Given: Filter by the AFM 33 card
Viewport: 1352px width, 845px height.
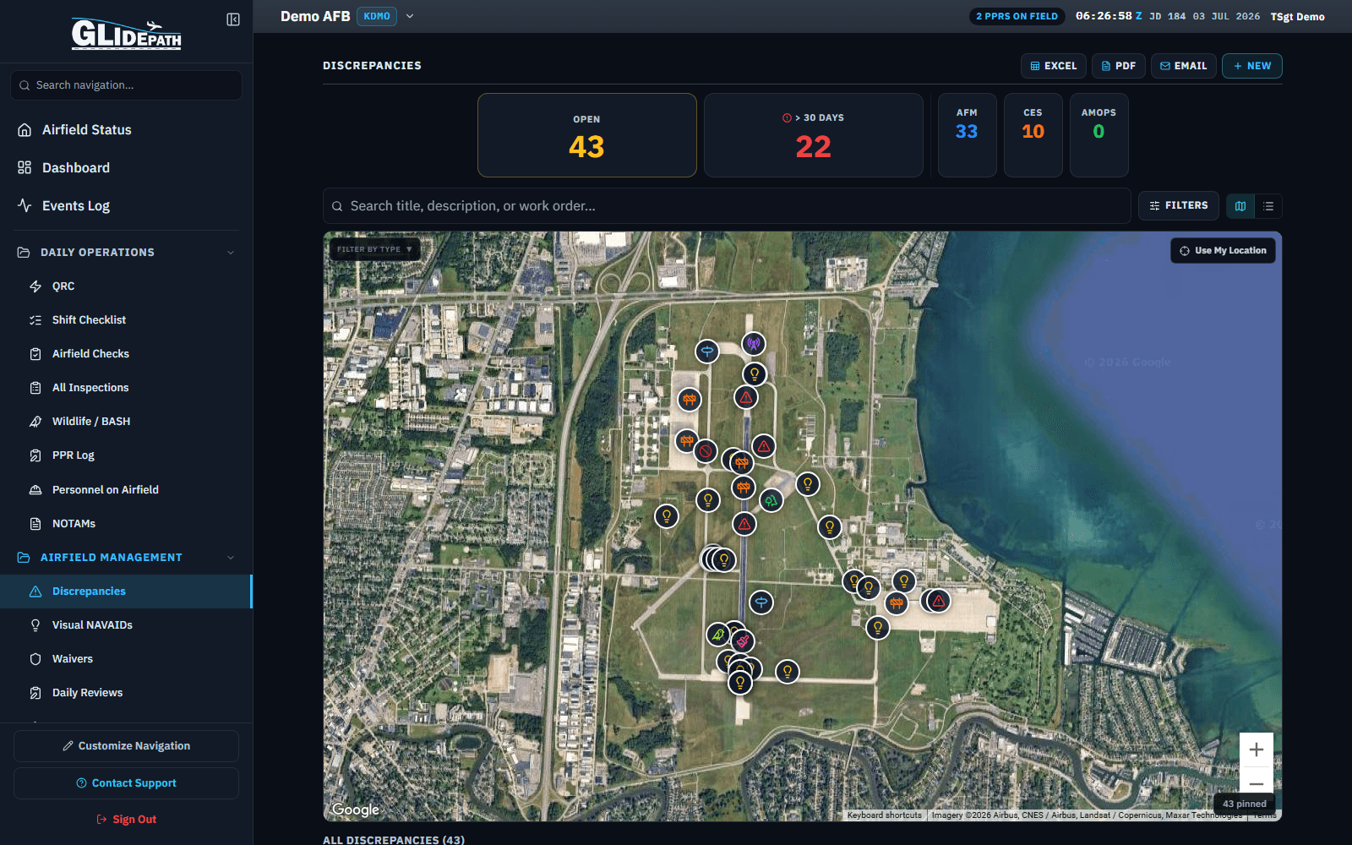Looking at the screenshot, I should coord(967,135).
